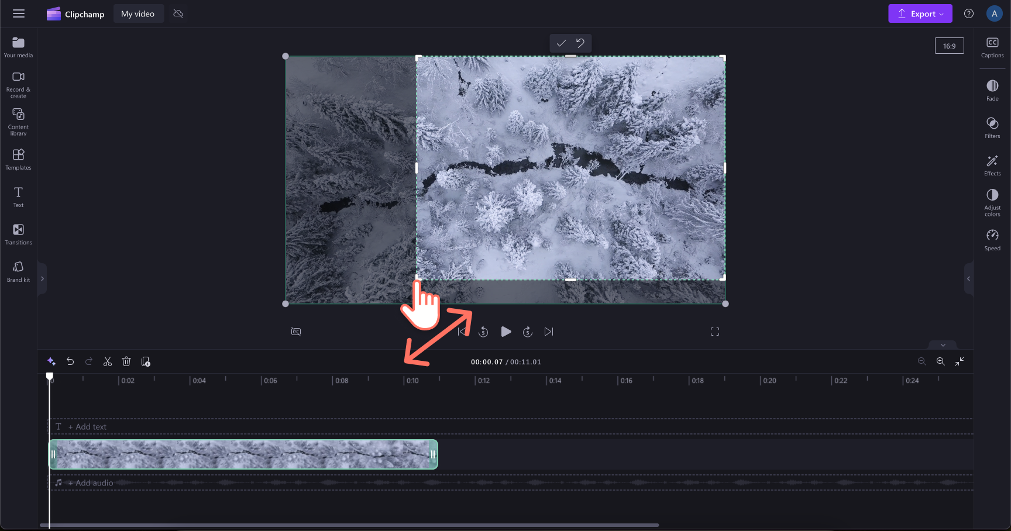Confirm crop with the checkmark
1011x531 pixels.
click(561, 43)
